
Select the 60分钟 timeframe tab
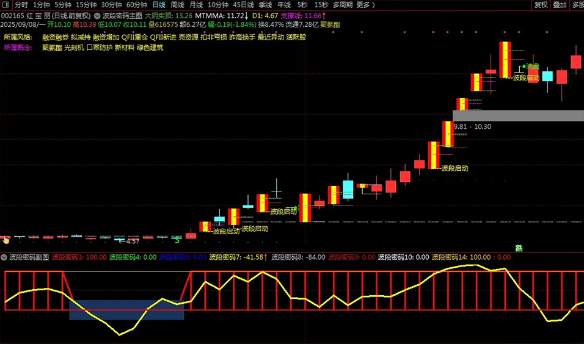tap(136, 4)
